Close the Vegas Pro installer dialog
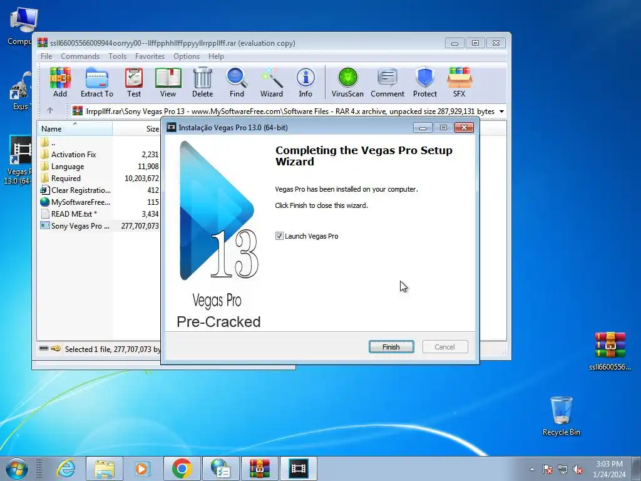Image resolution: width=641 pixels, height=481 pixels. (464, 128)
